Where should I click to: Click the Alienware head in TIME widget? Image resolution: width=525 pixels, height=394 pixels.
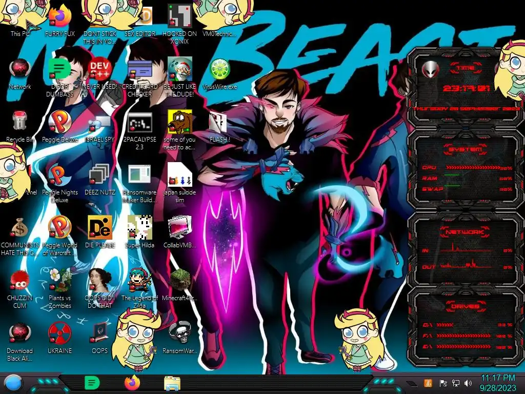tap(431, 69)
